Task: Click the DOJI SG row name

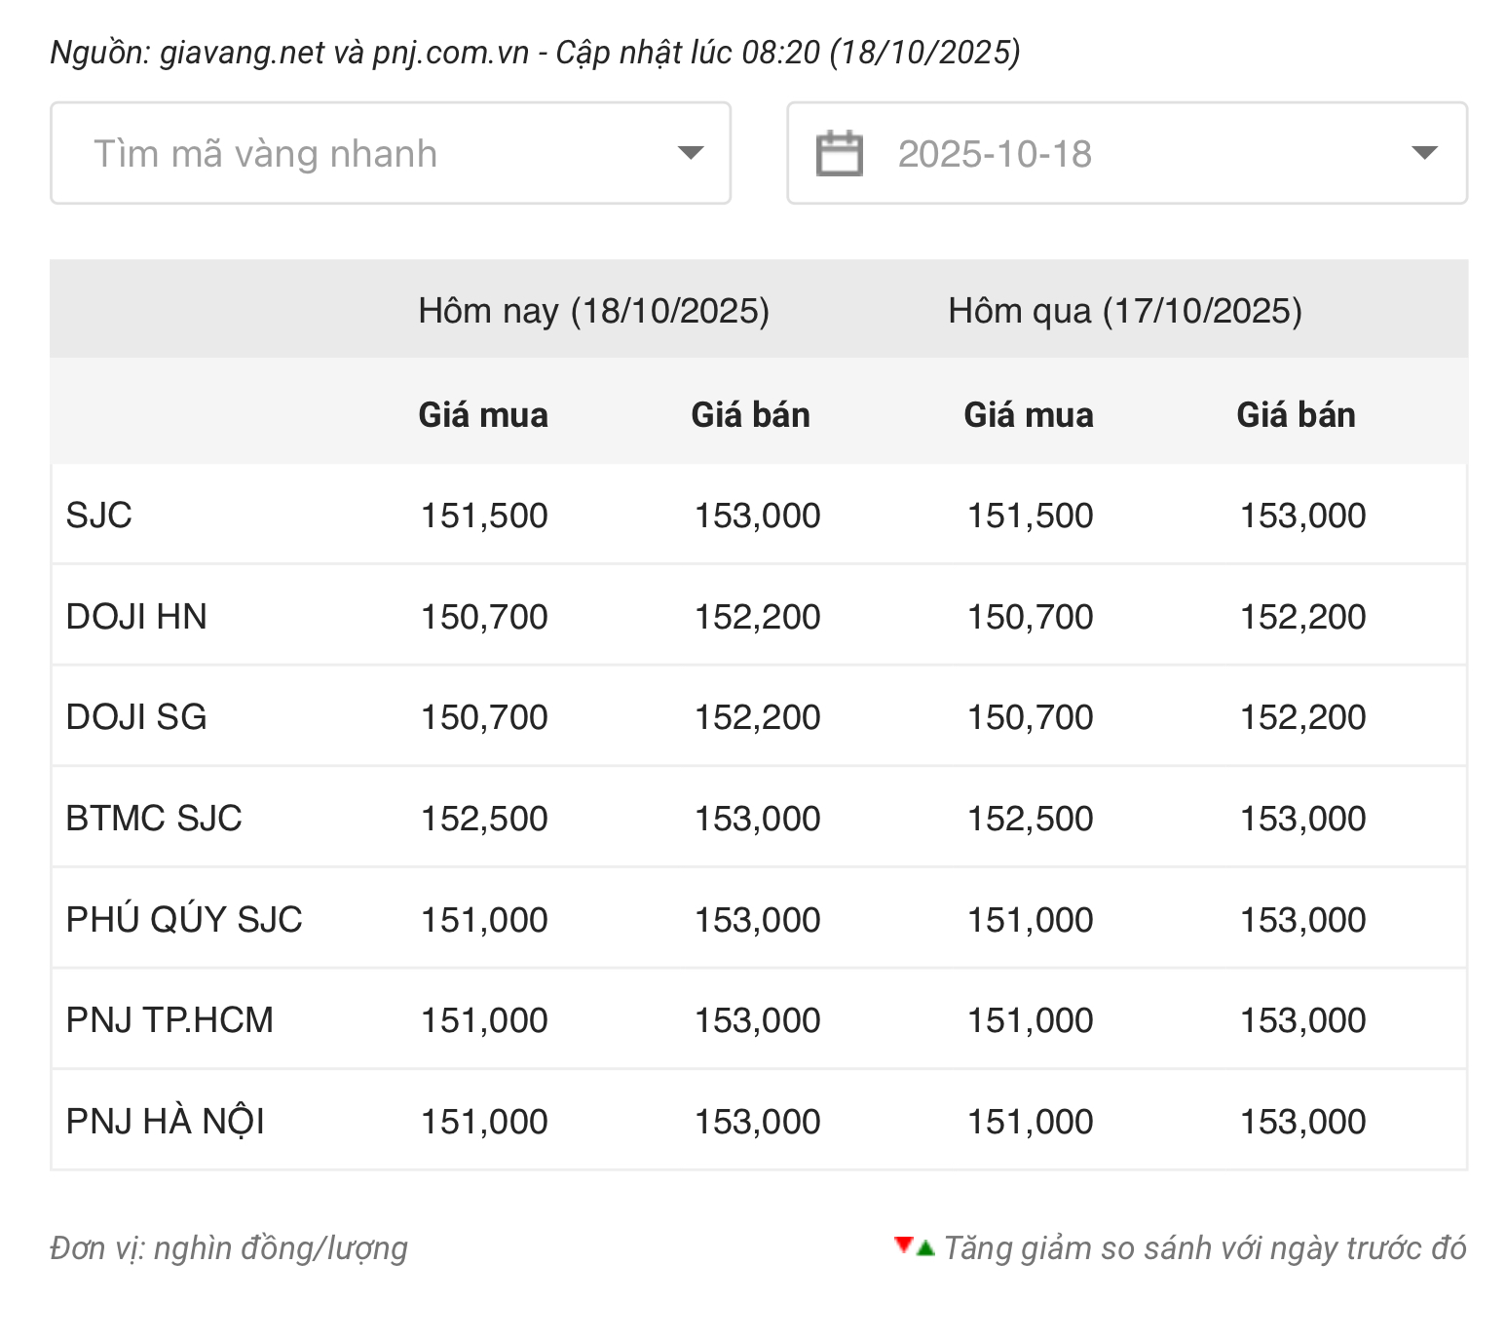Action: click(x=135, y=717)
